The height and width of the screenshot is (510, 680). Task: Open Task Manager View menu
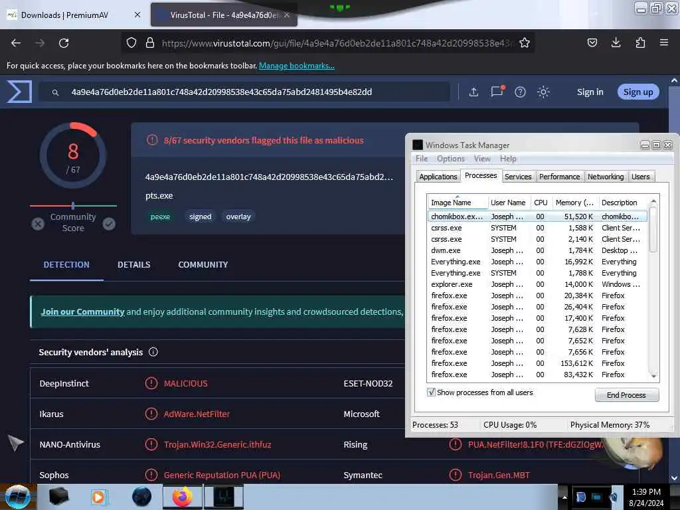point(482,159)
